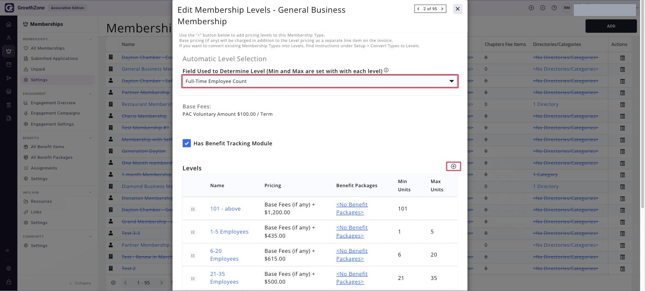
Task: Open the help question mark icon in the top bar
Action: pyautogui.click(x=554, y=8)
